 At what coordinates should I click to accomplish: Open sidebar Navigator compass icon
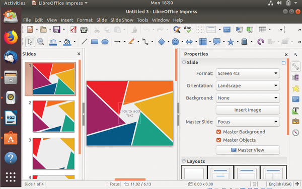(x=295, y=133)
